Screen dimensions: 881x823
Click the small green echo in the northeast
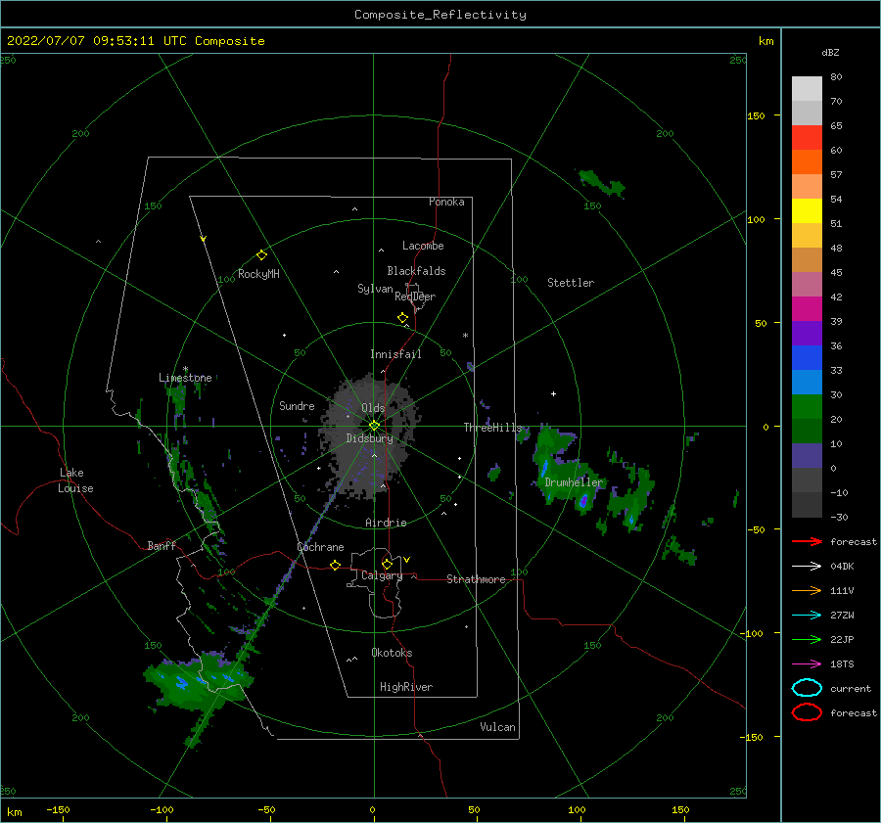coord(601,183)
